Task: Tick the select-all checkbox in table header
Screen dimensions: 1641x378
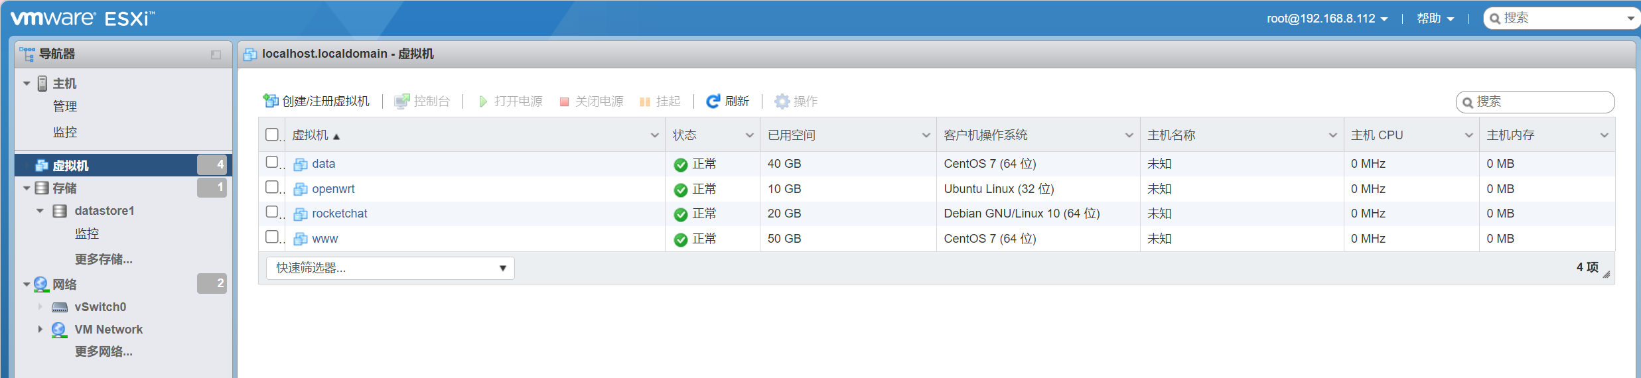Action: coord(271,135)
